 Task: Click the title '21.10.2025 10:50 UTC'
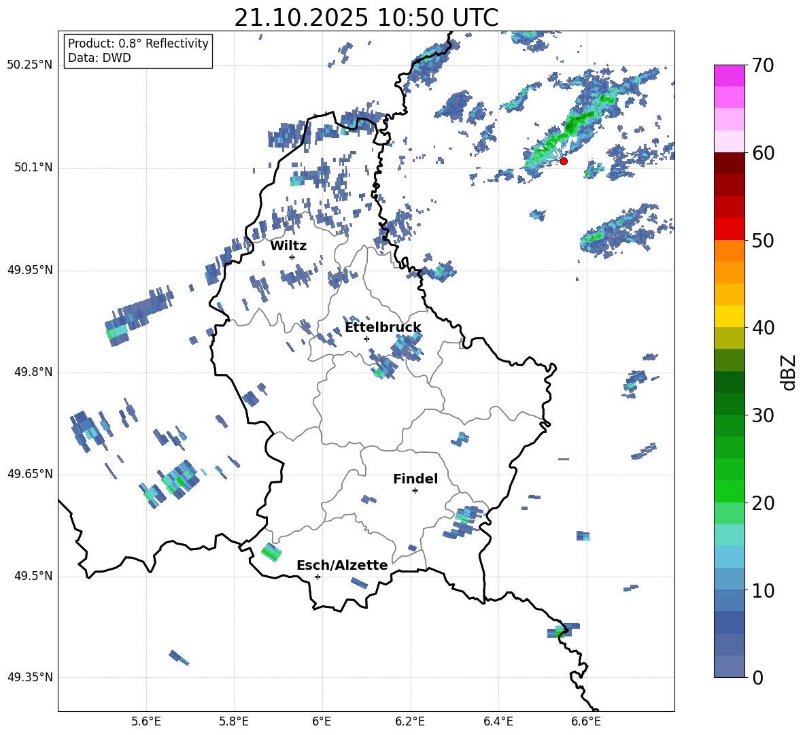[366, 18]
